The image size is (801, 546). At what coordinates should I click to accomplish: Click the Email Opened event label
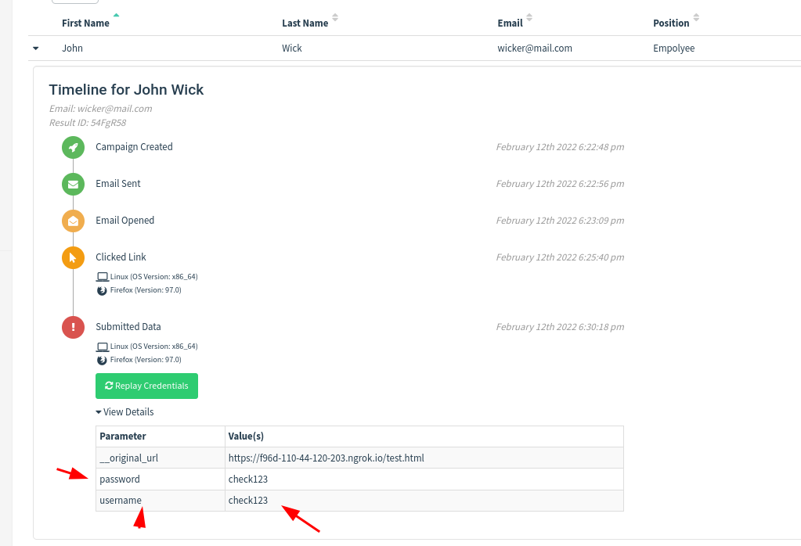pos(124,221)
